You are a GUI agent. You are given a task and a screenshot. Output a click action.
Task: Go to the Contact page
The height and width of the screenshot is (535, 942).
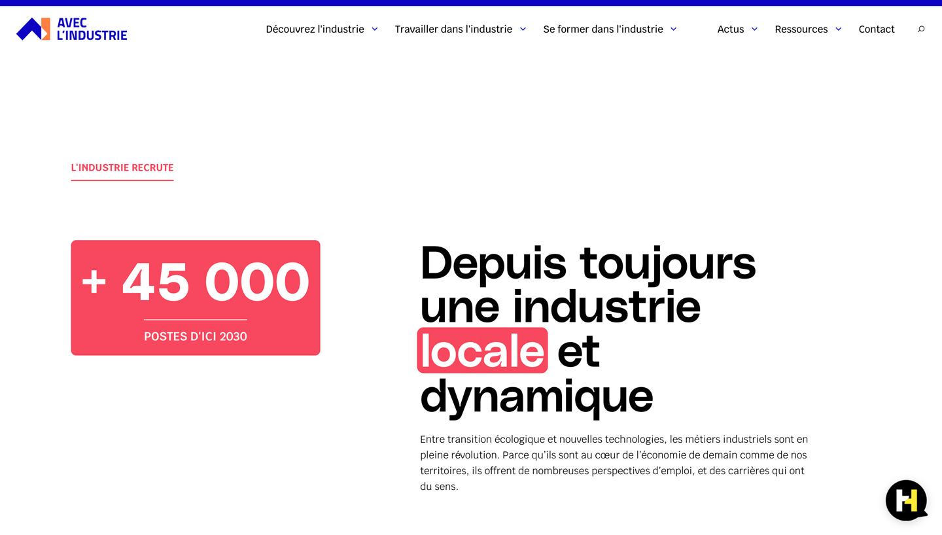(x=876, y=29)
